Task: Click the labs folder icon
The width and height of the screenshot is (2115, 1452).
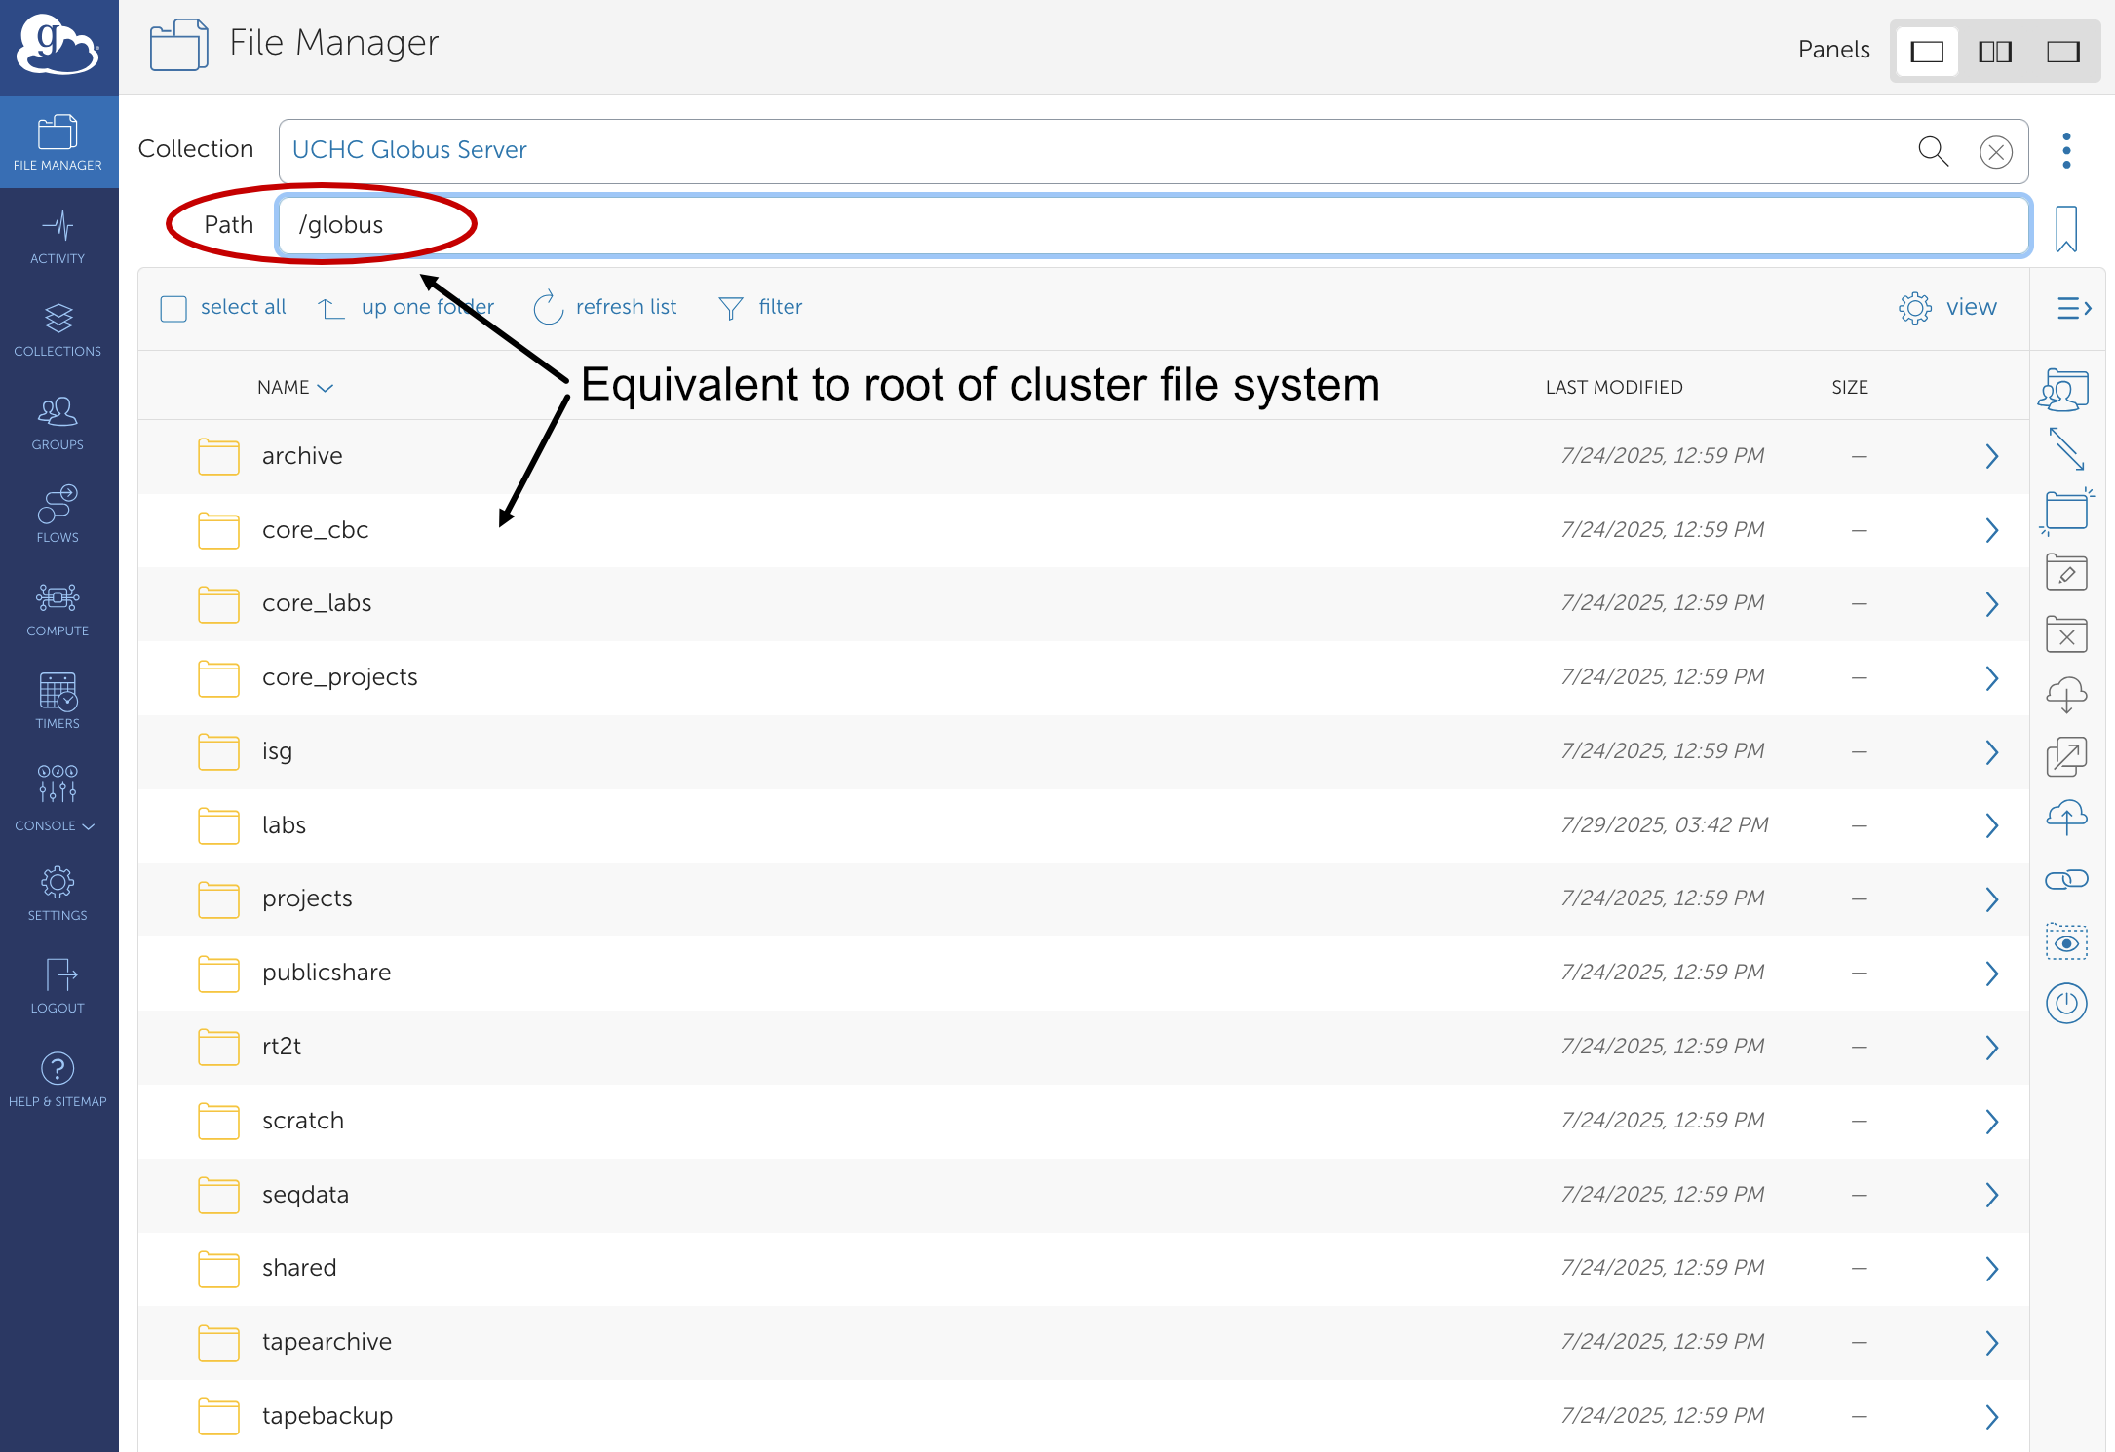Action: (218, 825)
